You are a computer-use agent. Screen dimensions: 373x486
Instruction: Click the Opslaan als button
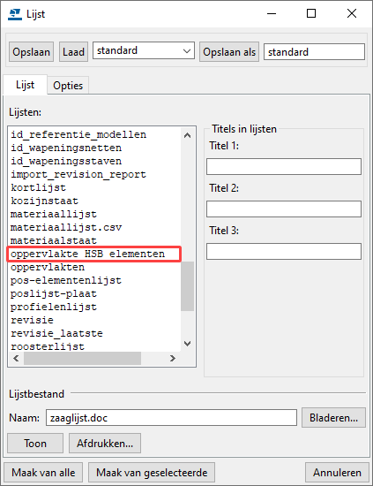[229, 52]
